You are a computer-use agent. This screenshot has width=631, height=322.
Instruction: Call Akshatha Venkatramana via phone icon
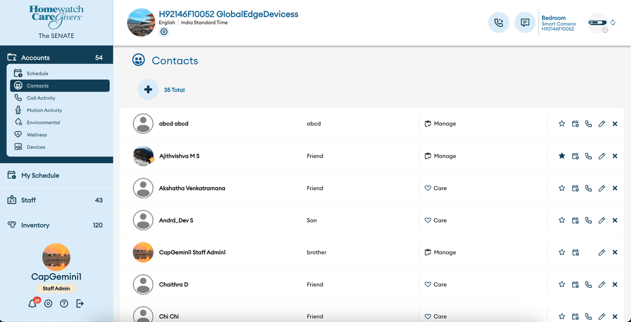[x=588, y=188]
